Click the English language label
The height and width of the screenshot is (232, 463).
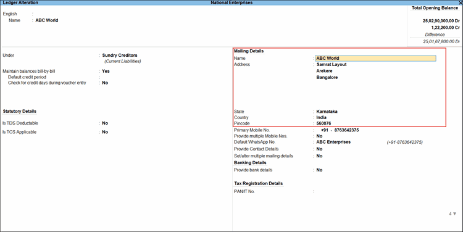(10, 14)
